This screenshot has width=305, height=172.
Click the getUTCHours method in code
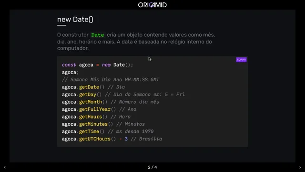95,139
